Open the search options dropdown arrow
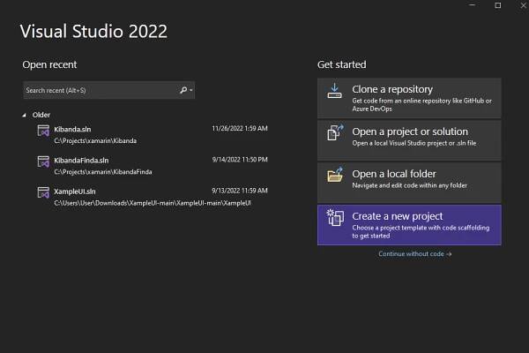The width and height of the screenshot is (529, 353). pos(191,90)
